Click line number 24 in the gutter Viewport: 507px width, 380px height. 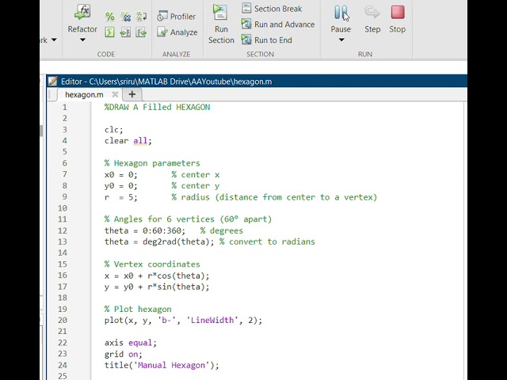click(x=63, y=365)
